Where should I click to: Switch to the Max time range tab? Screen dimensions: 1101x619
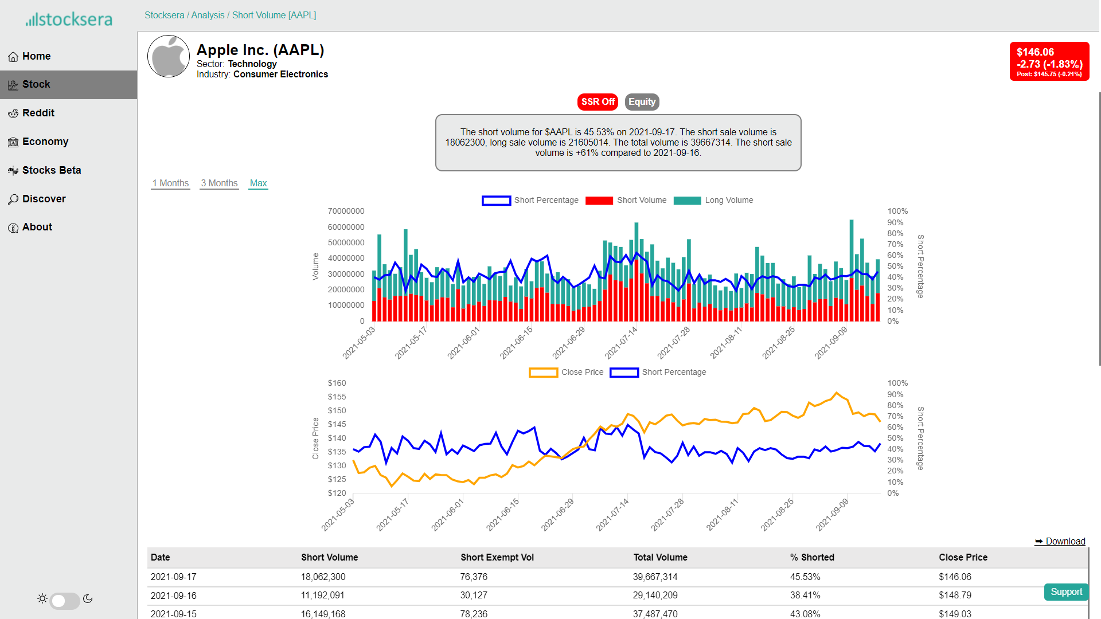[258, 183]
